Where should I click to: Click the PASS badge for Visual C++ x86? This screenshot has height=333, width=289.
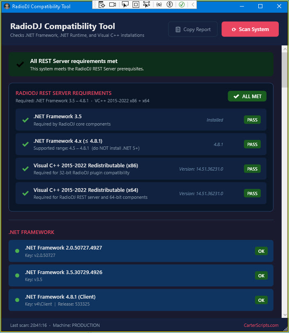252,169
